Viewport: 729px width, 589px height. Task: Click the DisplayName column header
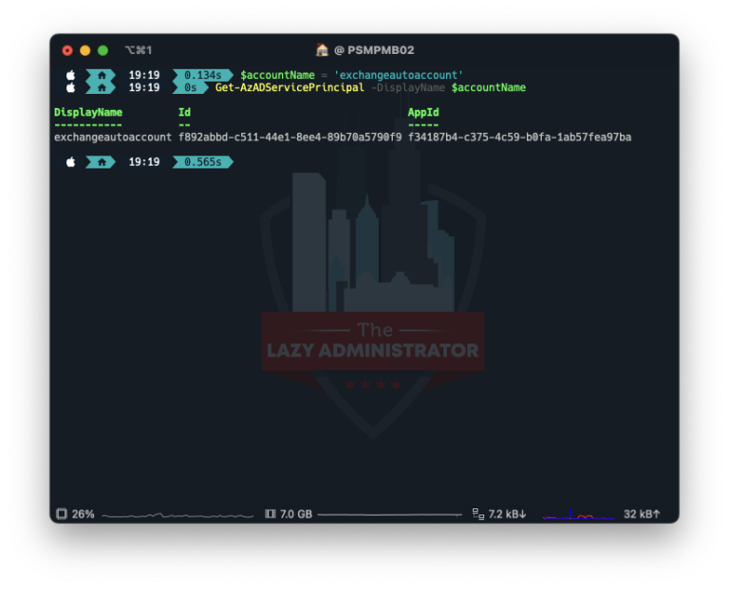[88, 113]
